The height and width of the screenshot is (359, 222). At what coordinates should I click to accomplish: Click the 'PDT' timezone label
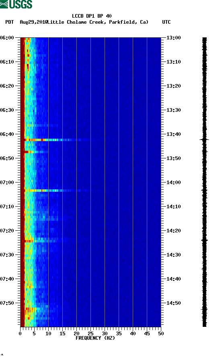pos(9,22)
